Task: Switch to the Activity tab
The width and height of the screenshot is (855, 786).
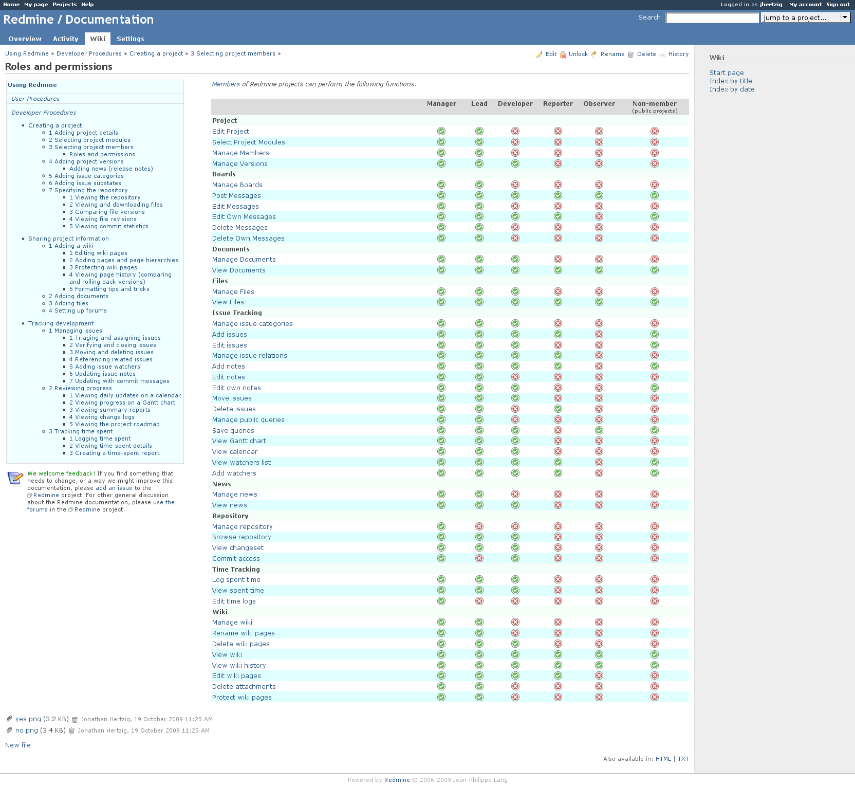Action: click(66, 39)
